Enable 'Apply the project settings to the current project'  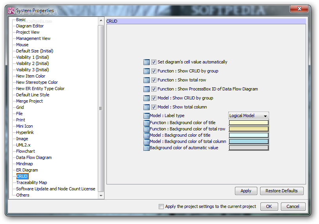coord(161,206)
